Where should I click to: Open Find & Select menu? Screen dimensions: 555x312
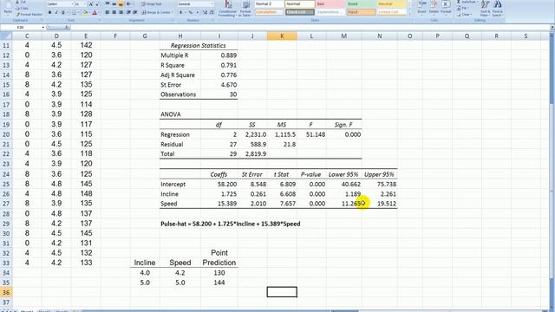[497, 9]
